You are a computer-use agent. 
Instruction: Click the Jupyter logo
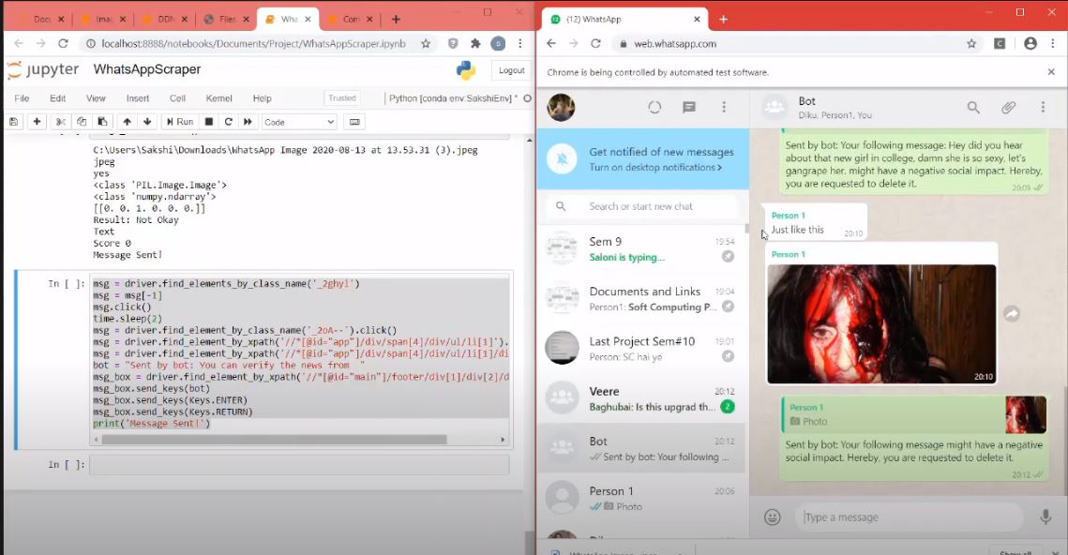pos(43,69)
